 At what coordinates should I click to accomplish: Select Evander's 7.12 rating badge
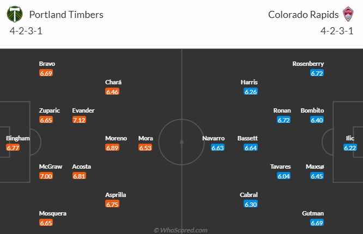coord(79,120)
